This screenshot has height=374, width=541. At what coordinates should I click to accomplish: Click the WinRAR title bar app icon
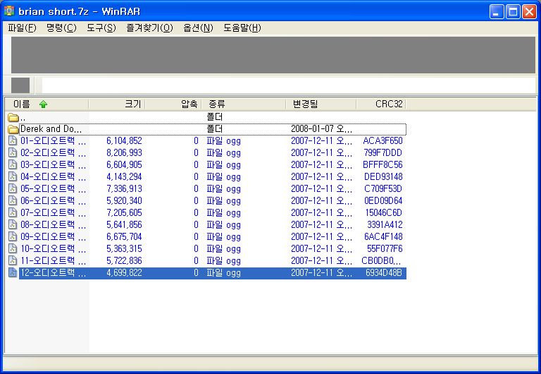9,11
